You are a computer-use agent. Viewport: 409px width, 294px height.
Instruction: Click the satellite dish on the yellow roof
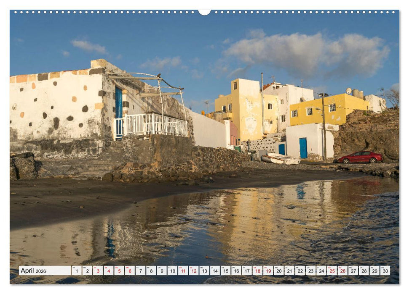coord(349,90)
